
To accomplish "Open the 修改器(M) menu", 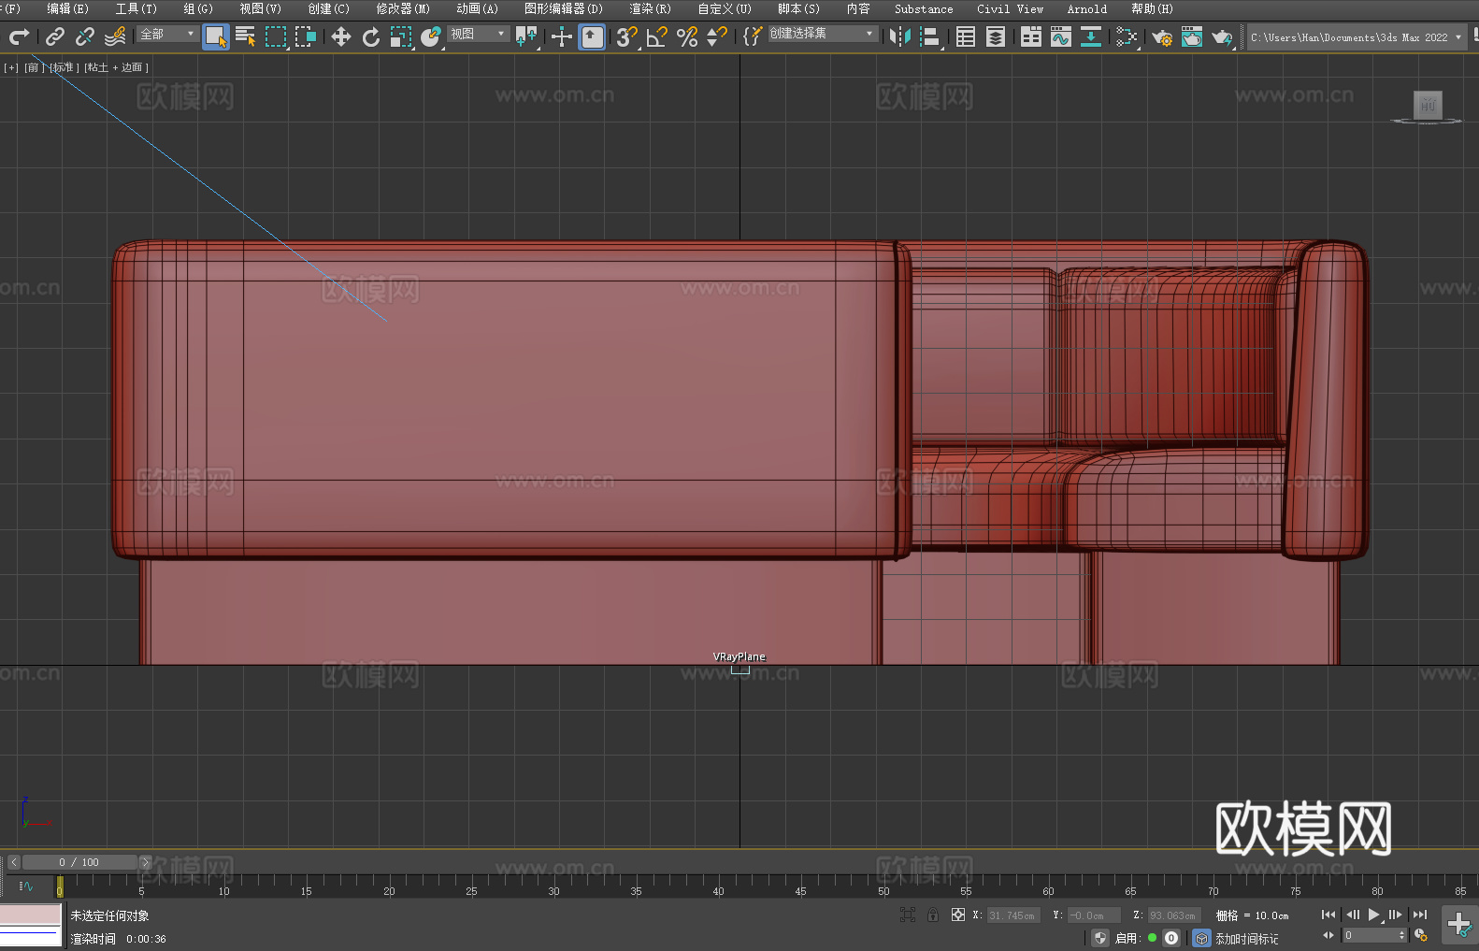I will click(403, 8).
